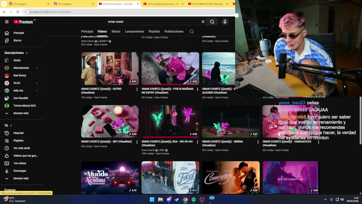Expand Mostrar más under Suscripciones
The width and height of the screenshot is (362, 204).
[21, 113]
